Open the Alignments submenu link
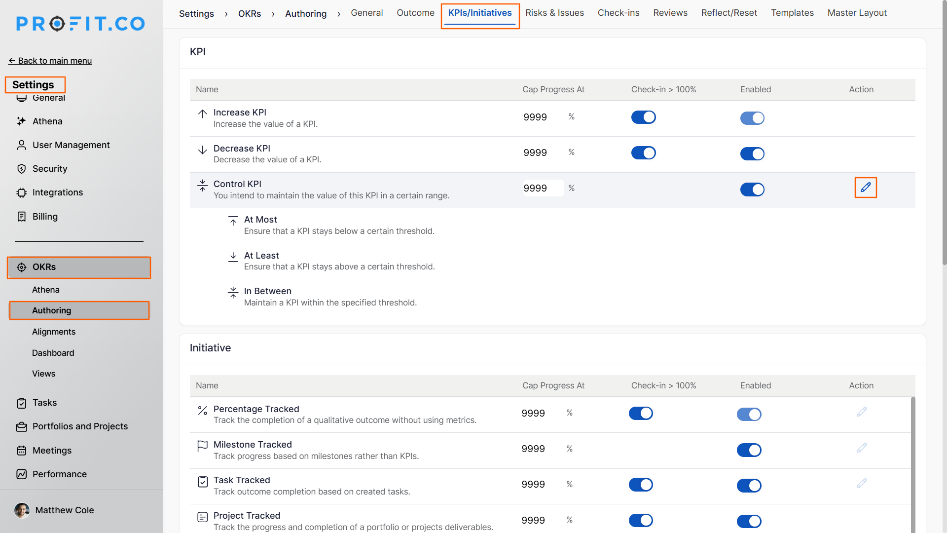947x533 pixels. [x=54, y=332]
